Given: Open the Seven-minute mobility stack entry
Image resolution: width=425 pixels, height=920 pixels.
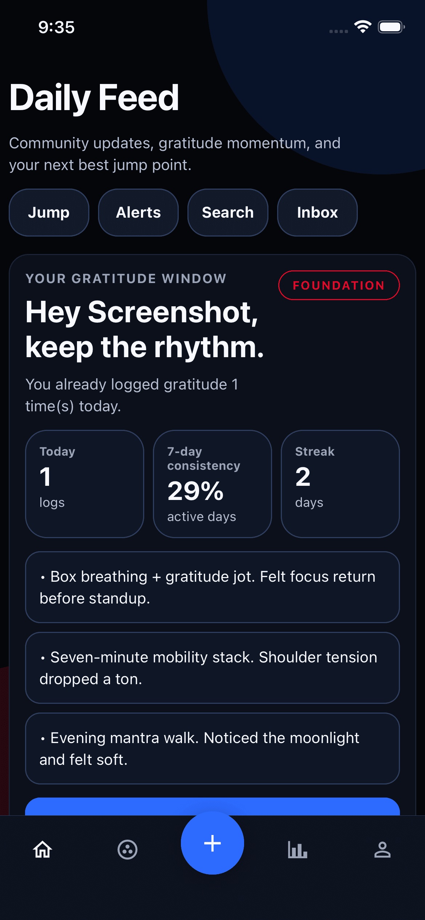Looking at the screenshot, I should point(212,668).
